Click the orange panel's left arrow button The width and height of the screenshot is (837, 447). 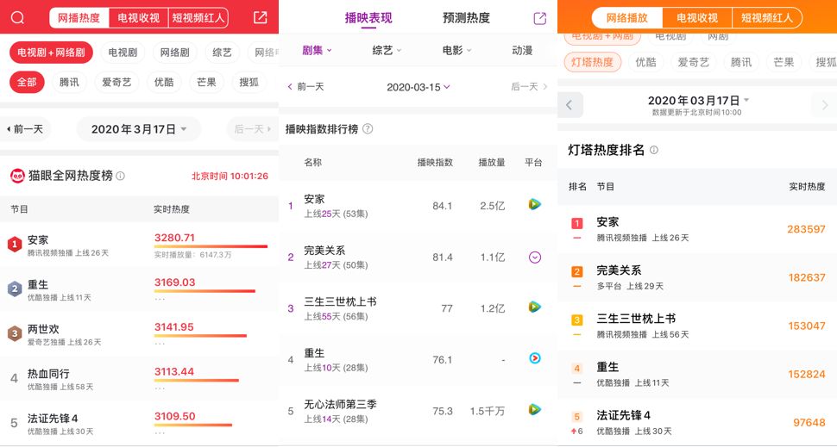coord(570,105)
